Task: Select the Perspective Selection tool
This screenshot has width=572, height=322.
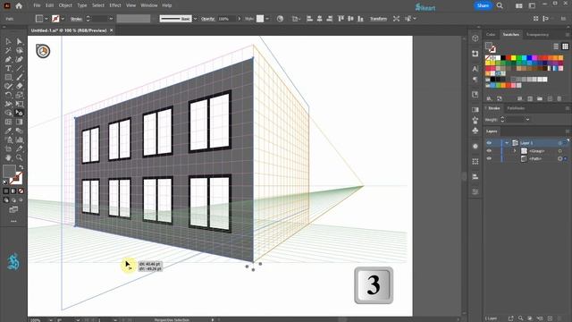Action: tap(20, 113)
